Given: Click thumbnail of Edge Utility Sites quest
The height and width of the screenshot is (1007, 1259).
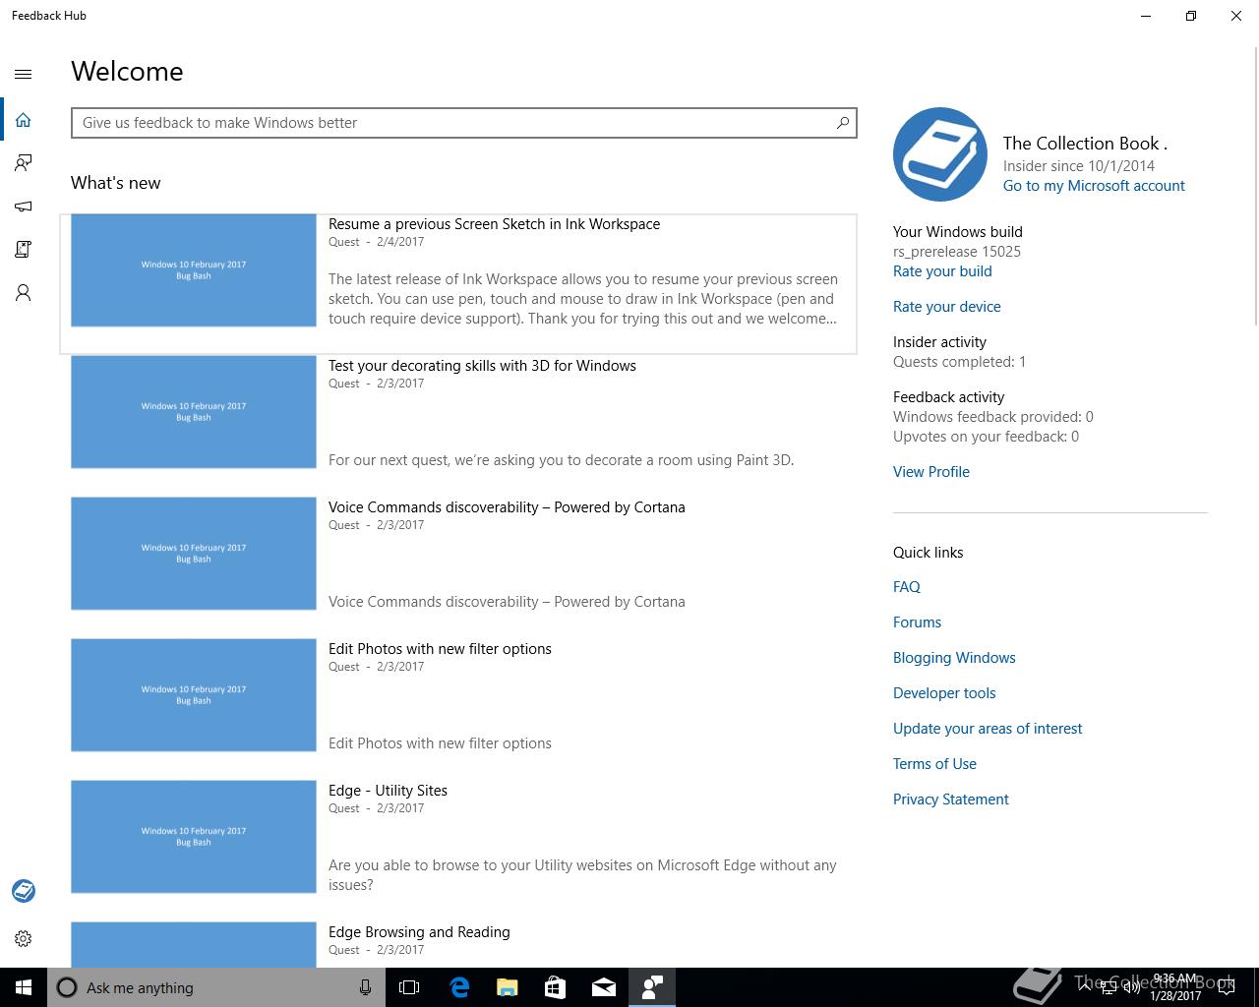Looking at the screenshot, I should point(194,837).
